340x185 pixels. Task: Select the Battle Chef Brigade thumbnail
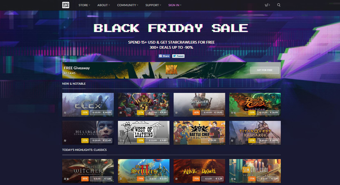click(199, 133)
